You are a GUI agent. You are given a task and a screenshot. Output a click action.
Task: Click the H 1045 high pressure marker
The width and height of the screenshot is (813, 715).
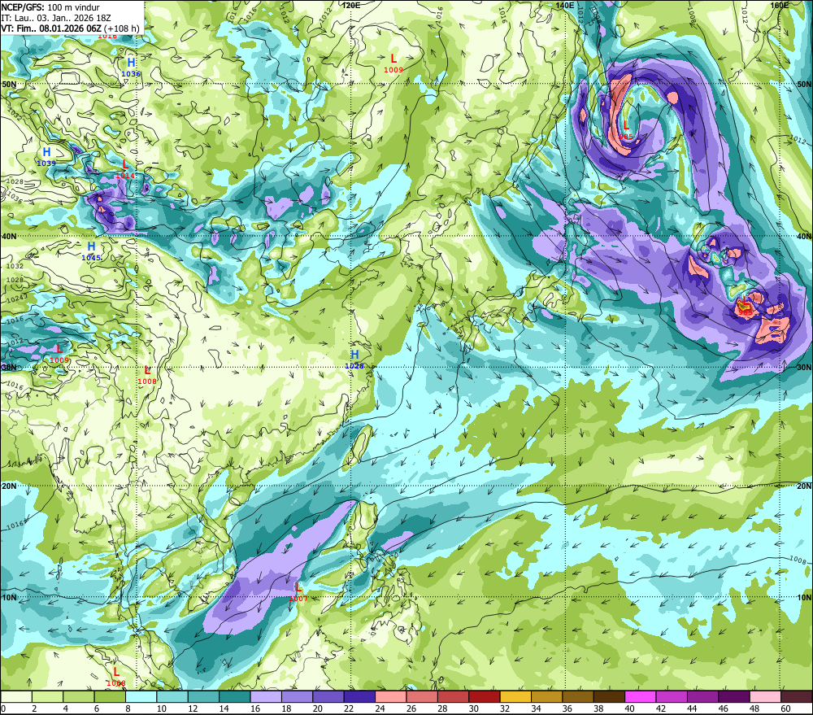(x=91, y=251)
